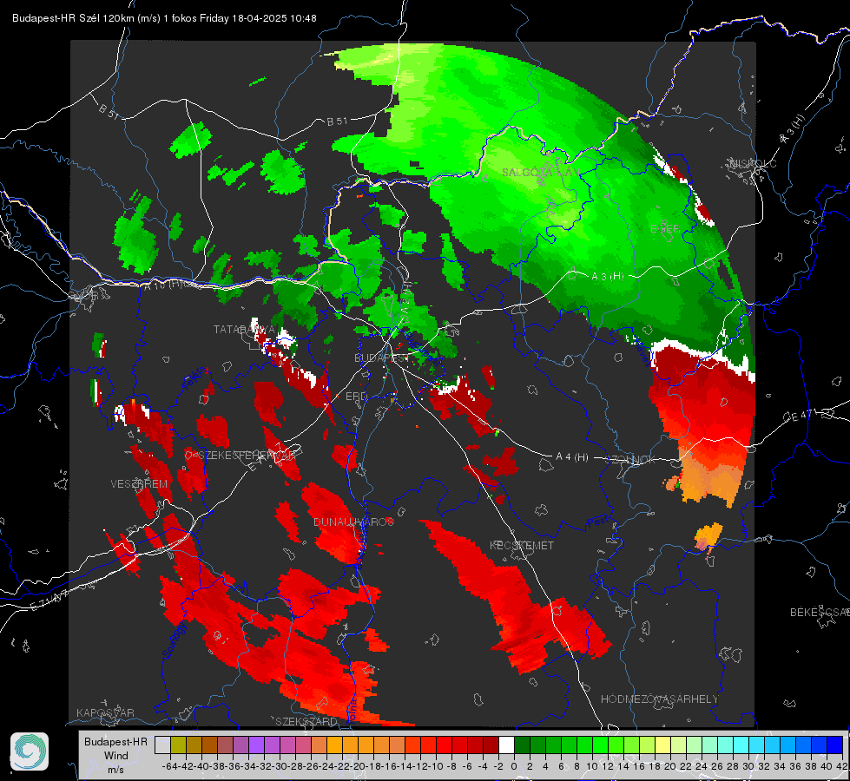The width and height of the screenshot is (850, 781).
Task: Click the 'A 4 (H)' road label
Action: (572, 457)
